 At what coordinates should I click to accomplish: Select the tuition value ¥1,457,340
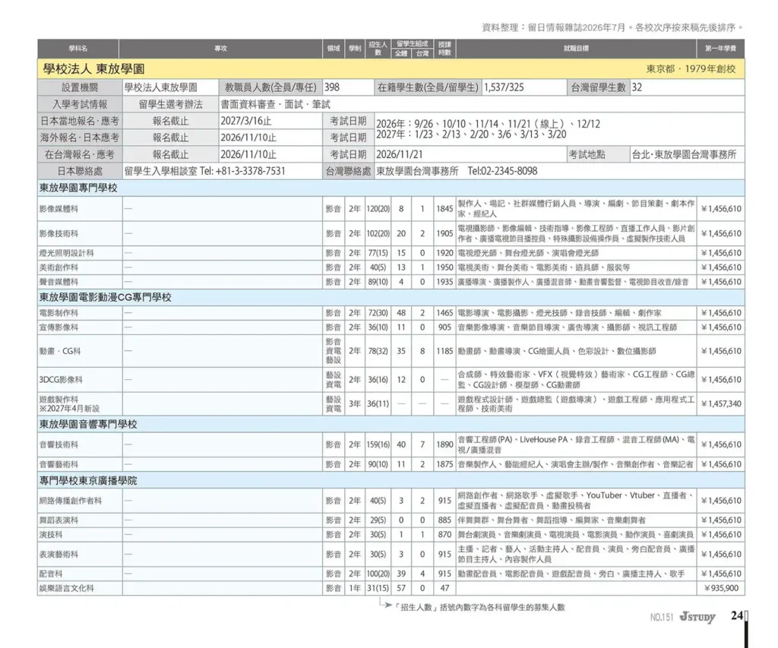point(722,404)
